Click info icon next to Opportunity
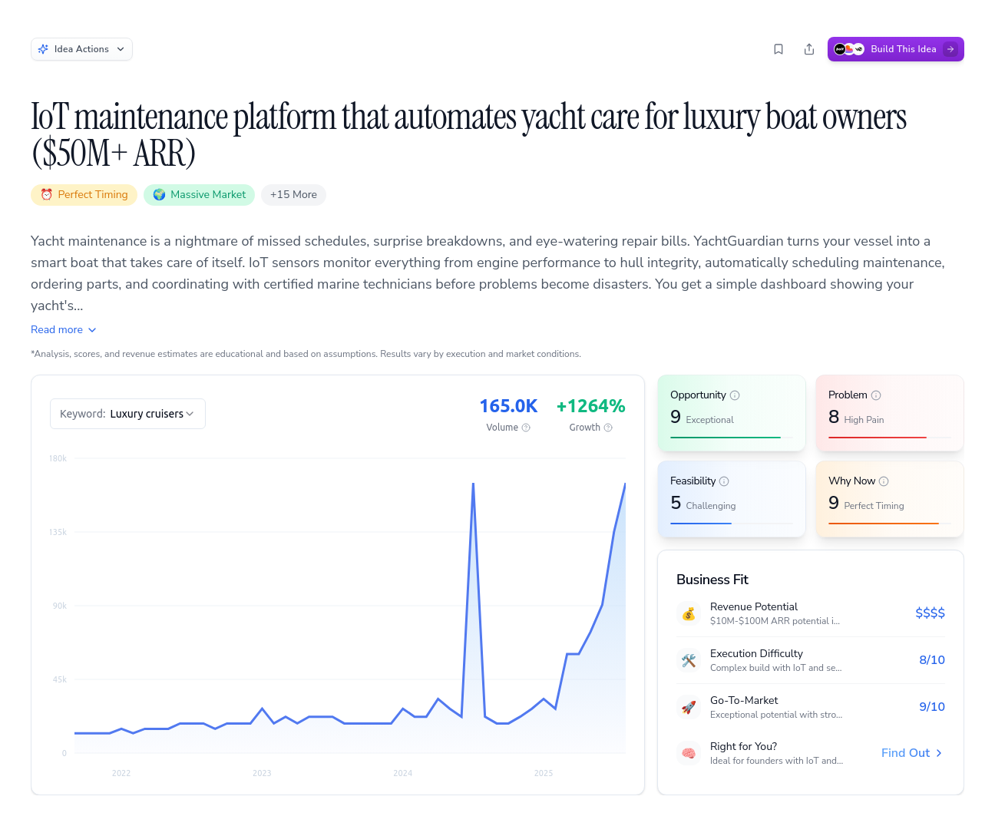Viewport: 995px width, 826px height. (x=735, y=395)
